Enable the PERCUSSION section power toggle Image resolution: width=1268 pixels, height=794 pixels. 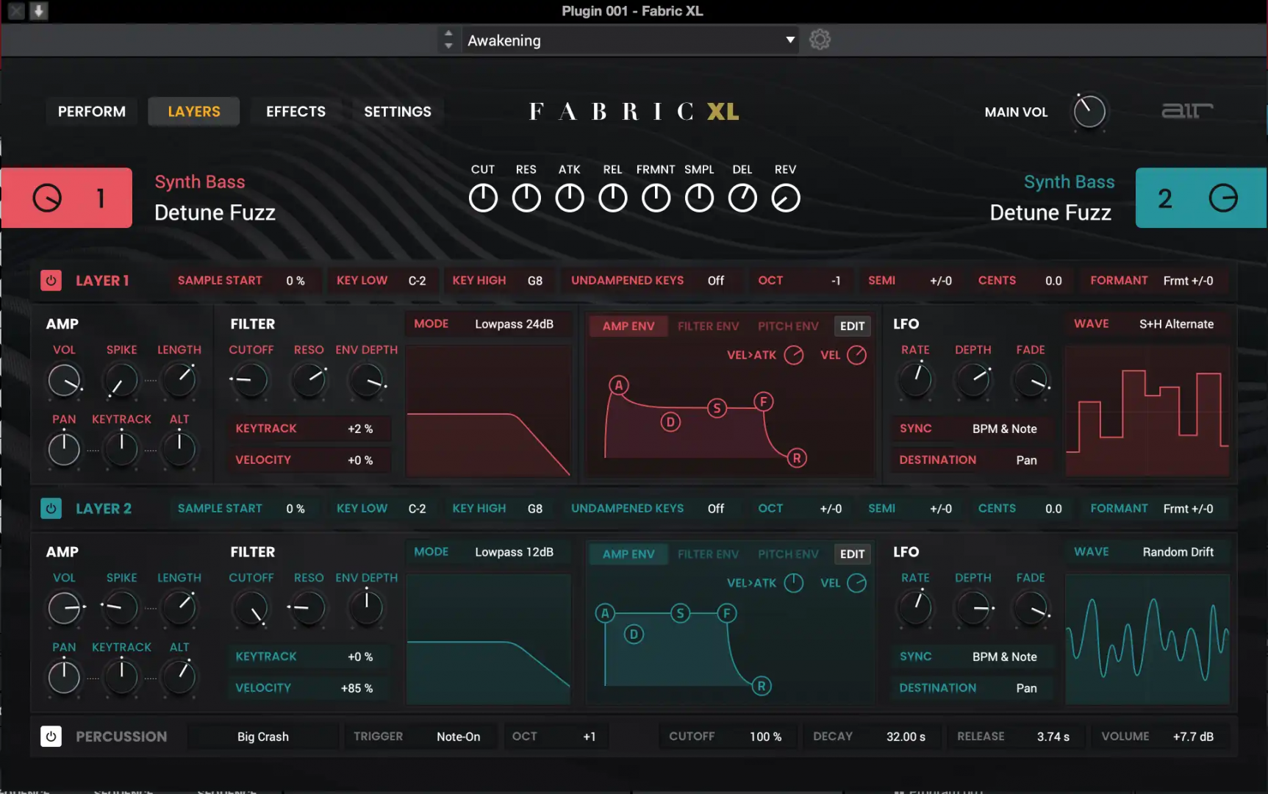51,736
